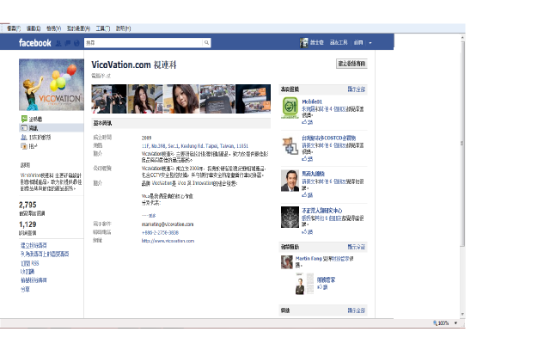Open 編輯(E) menu
The height and width of the screenshot is (344, 550).
[x=34, y=28]
